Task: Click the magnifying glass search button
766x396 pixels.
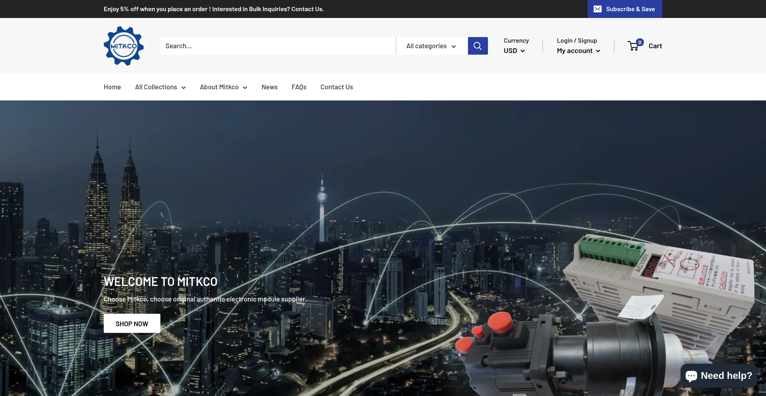Action: coord(478,46)
